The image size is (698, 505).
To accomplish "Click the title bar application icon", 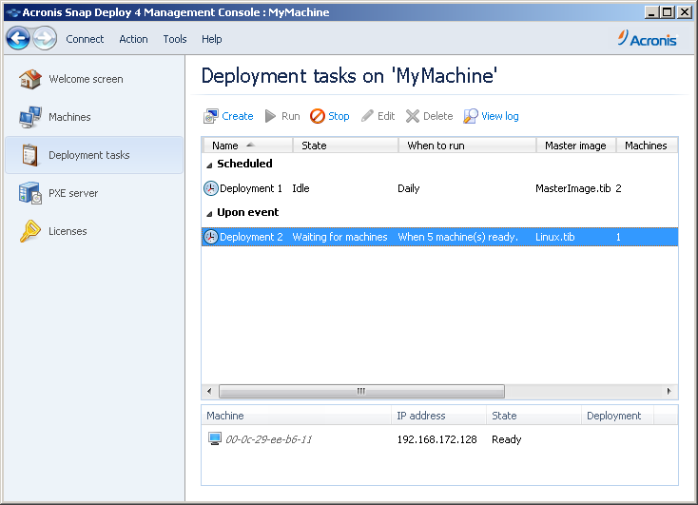I will click(13, 12).
